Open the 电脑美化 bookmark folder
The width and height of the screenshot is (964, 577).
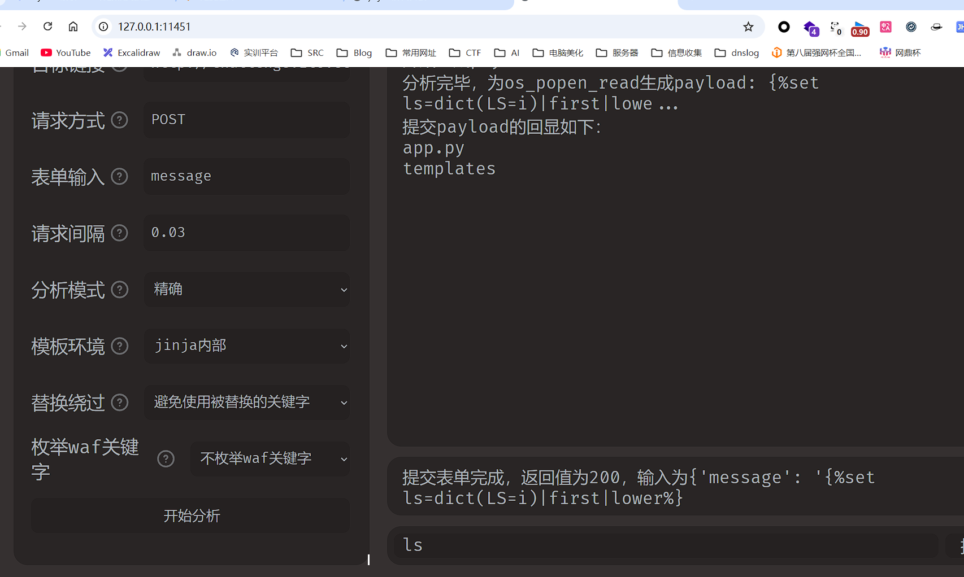click(558, 53)
